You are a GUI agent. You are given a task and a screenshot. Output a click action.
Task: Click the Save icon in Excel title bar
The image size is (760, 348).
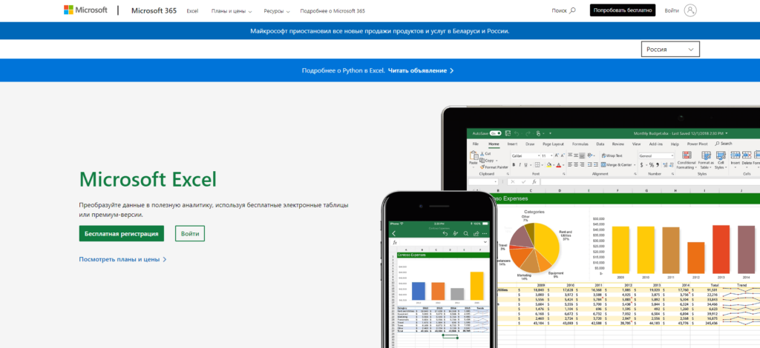(x=508, y=133)
